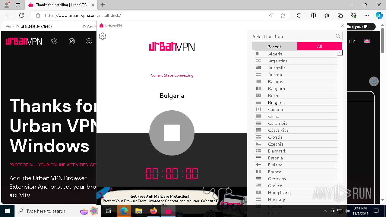Select Argentina from location list
The height and width of the screenshot is (217, 386).
click(296, 61)
